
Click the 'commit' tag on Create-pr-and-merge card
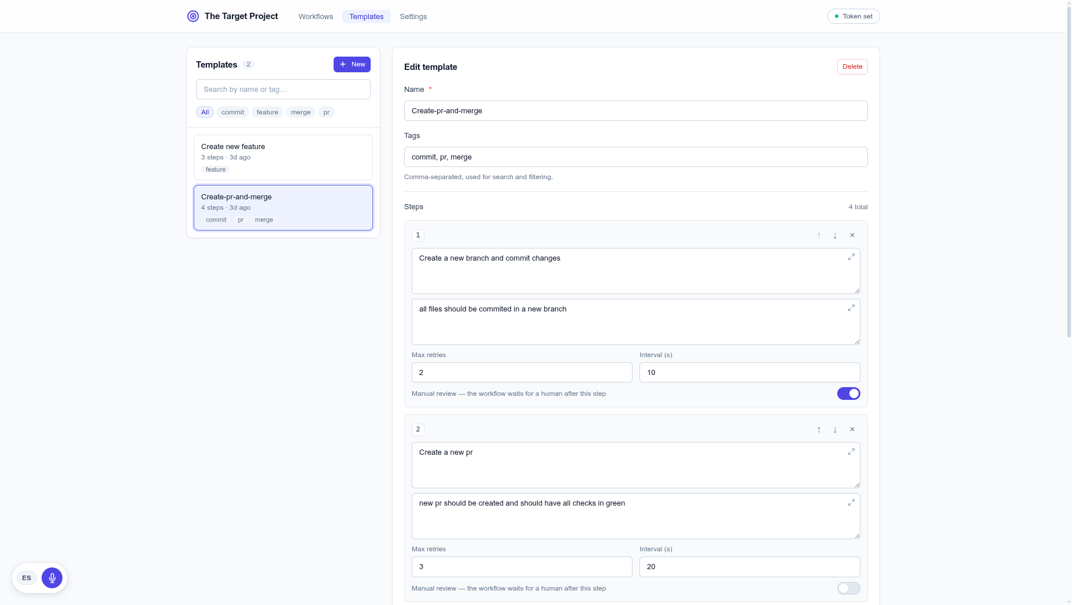point(216,220)
